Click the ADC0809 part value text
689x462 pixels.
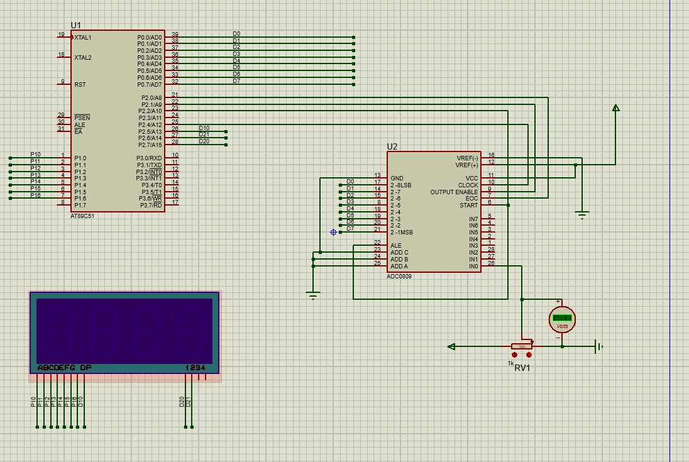coord(399,277)
